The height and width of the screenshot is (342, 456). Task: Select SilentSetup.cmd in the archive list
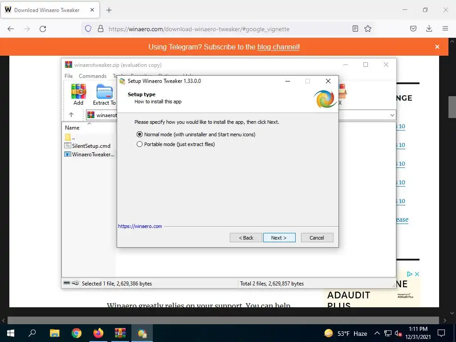click(x=88, y=146)
